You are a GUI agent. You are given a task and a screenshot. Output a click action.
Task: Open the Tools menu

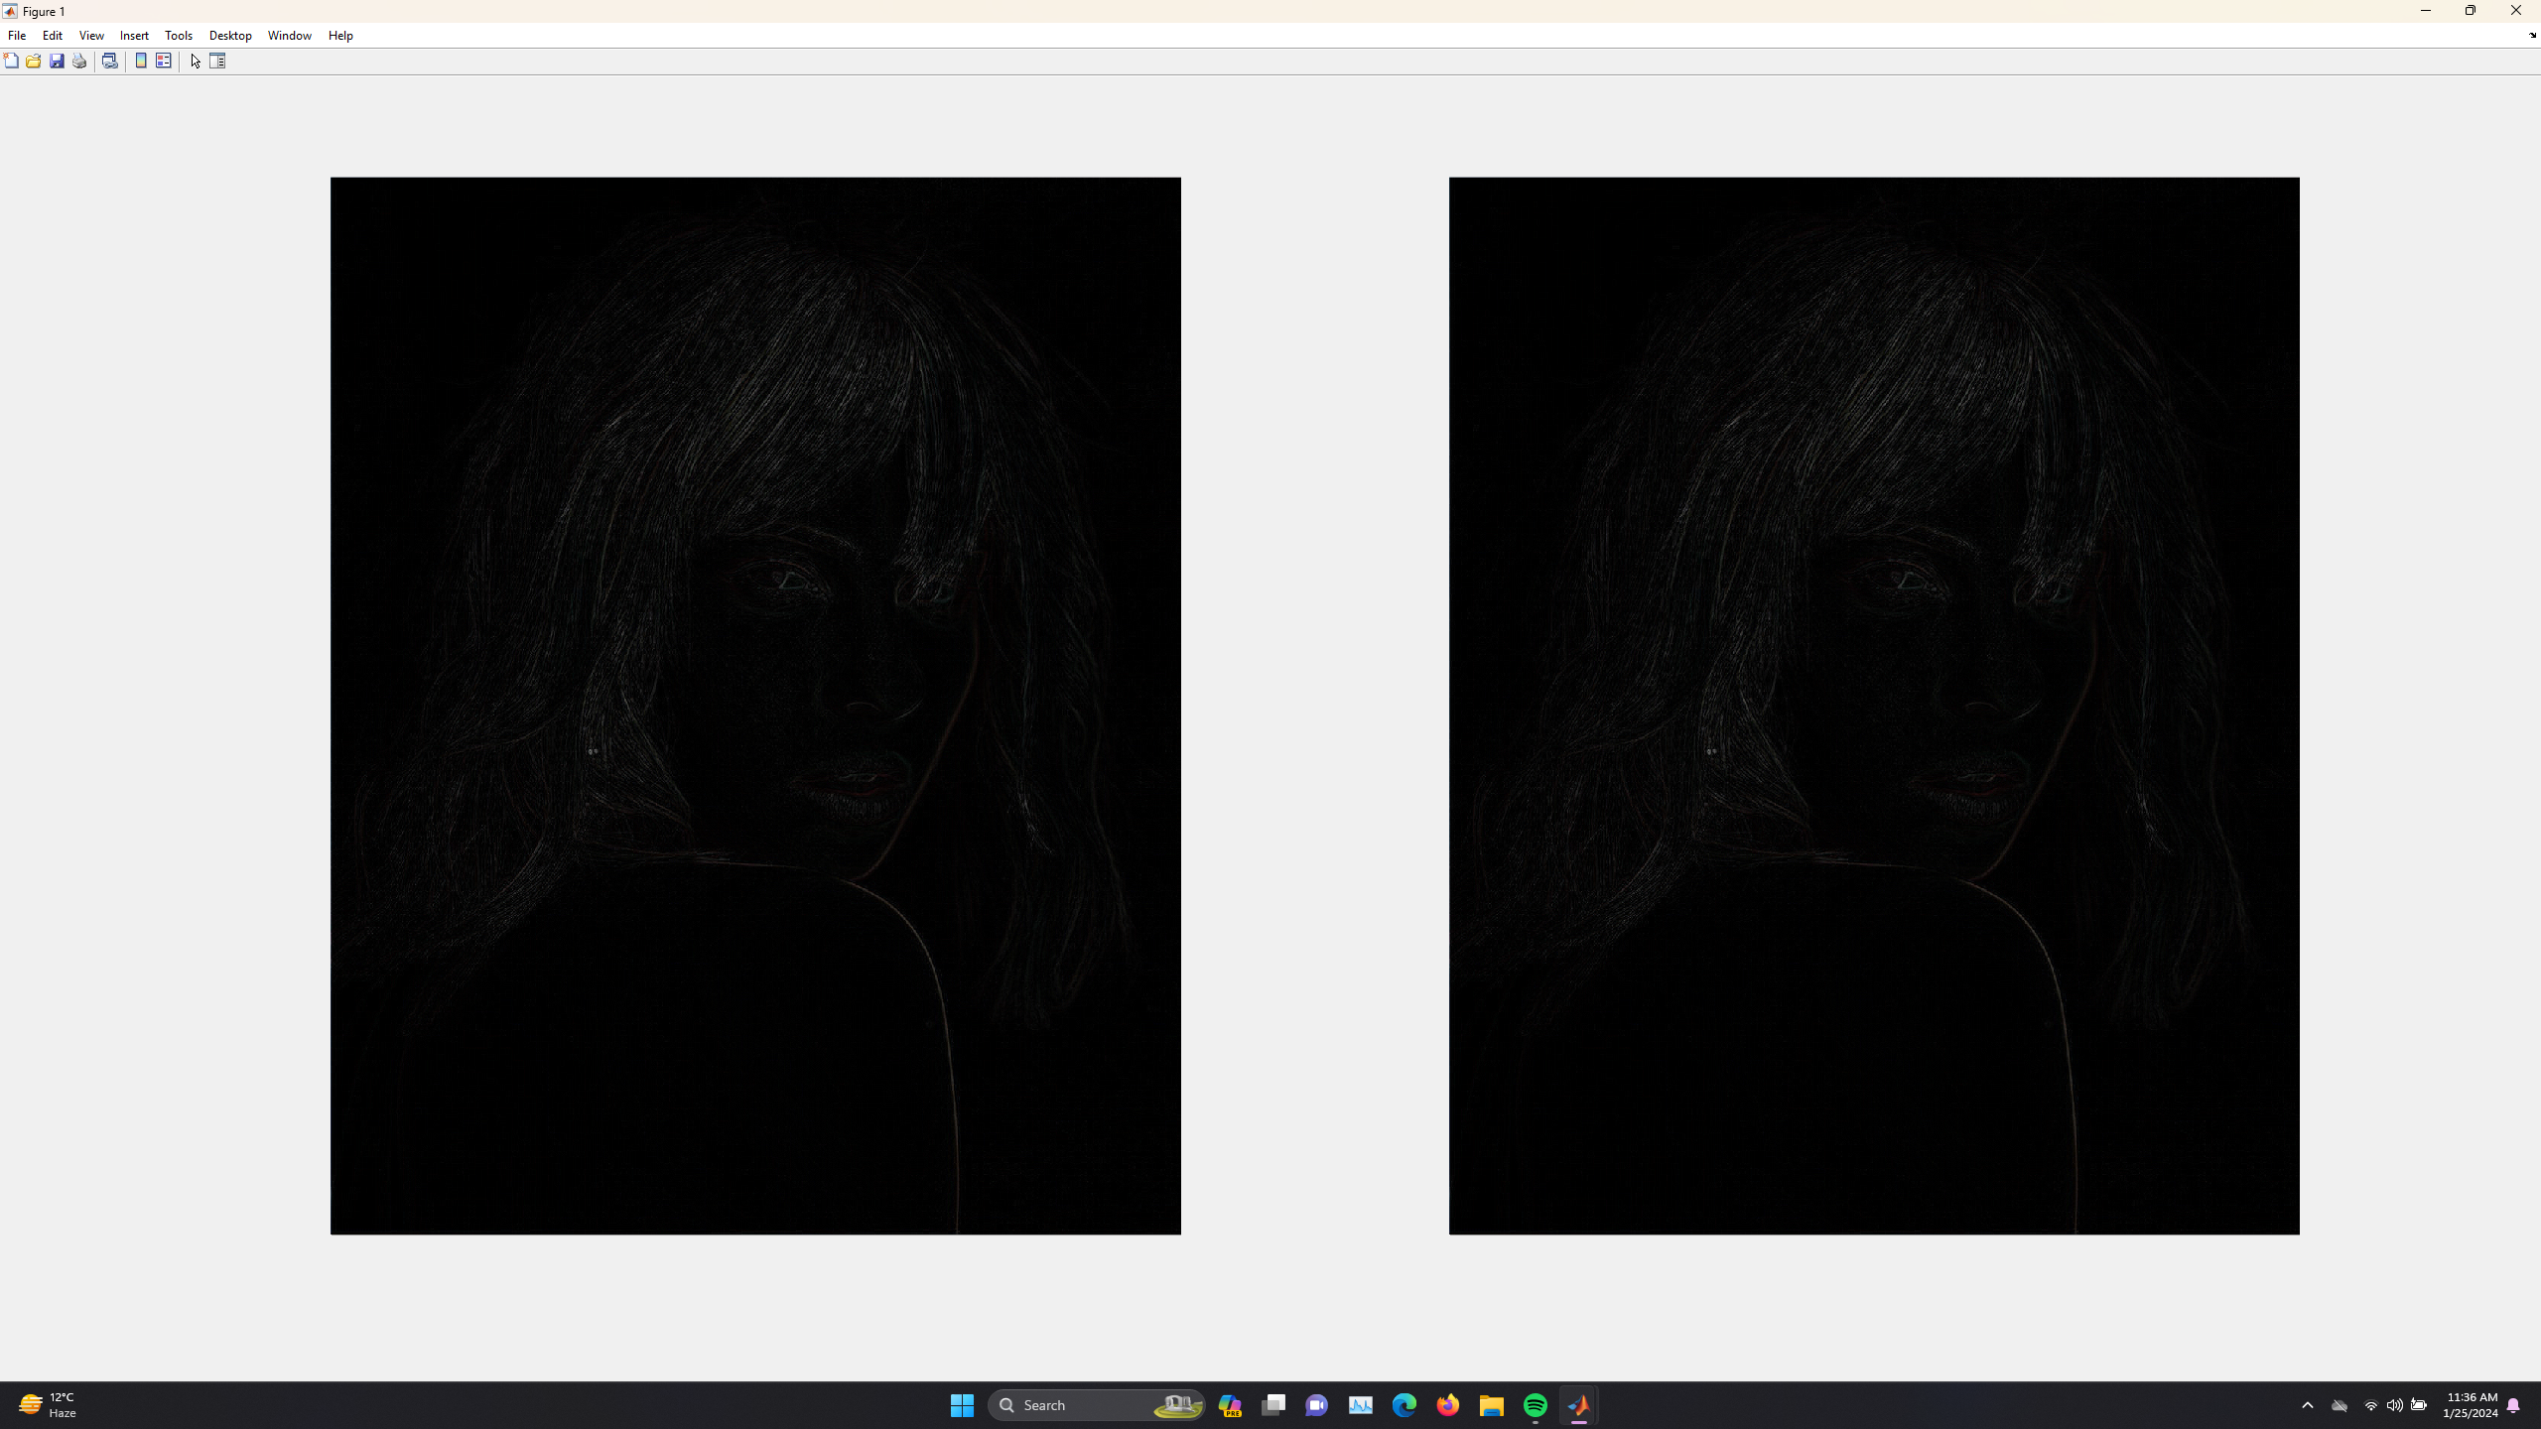tap(179, 35)
